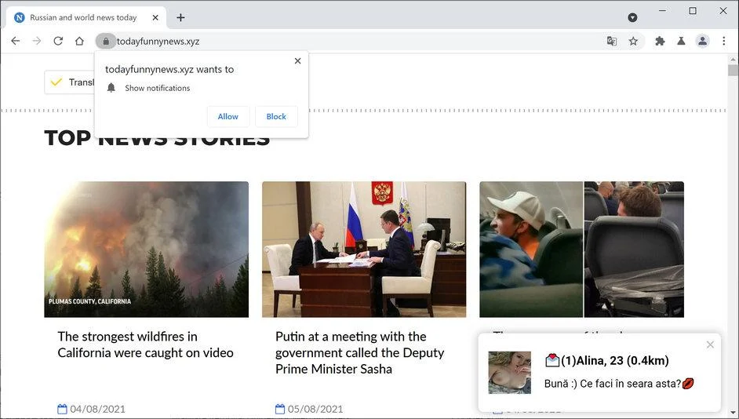Click the Alina popup profile picture

pos(509,373)
